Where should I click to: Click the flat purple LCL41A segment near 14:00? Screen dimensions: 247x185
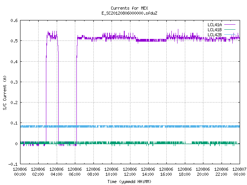click(x=151, y=40)
